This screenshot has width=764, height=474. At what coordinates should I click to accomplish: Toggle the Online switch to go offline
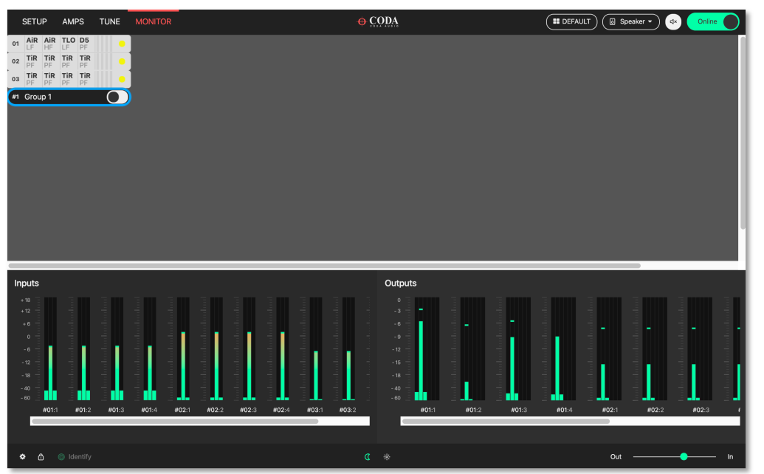712,21
